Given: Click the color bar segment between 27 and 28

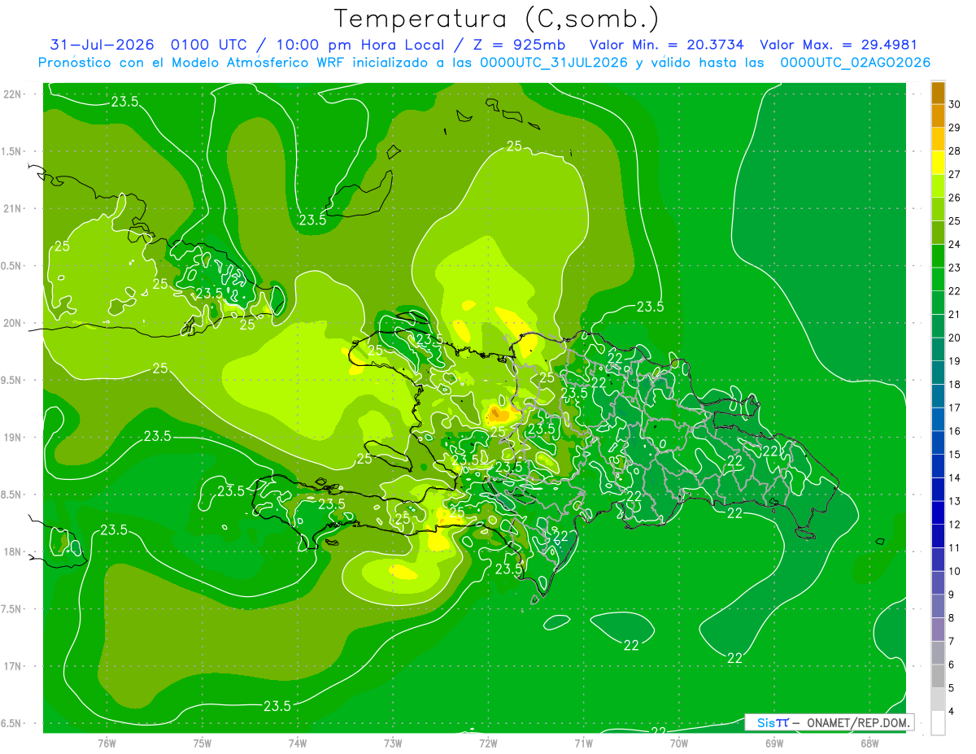Looking at the screenshot, I should (x=938, y=163).
